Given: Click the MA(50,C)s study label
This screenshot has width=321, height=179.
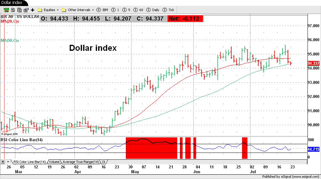Looking at the screenshot, I should pyautogui.click(x=10, y=41).
